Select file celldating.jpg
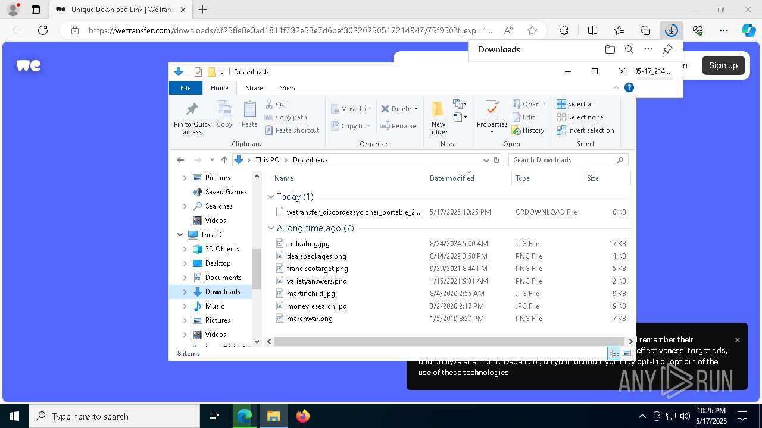This screenshot has height=428, width=762. click(x=308, y=244)
